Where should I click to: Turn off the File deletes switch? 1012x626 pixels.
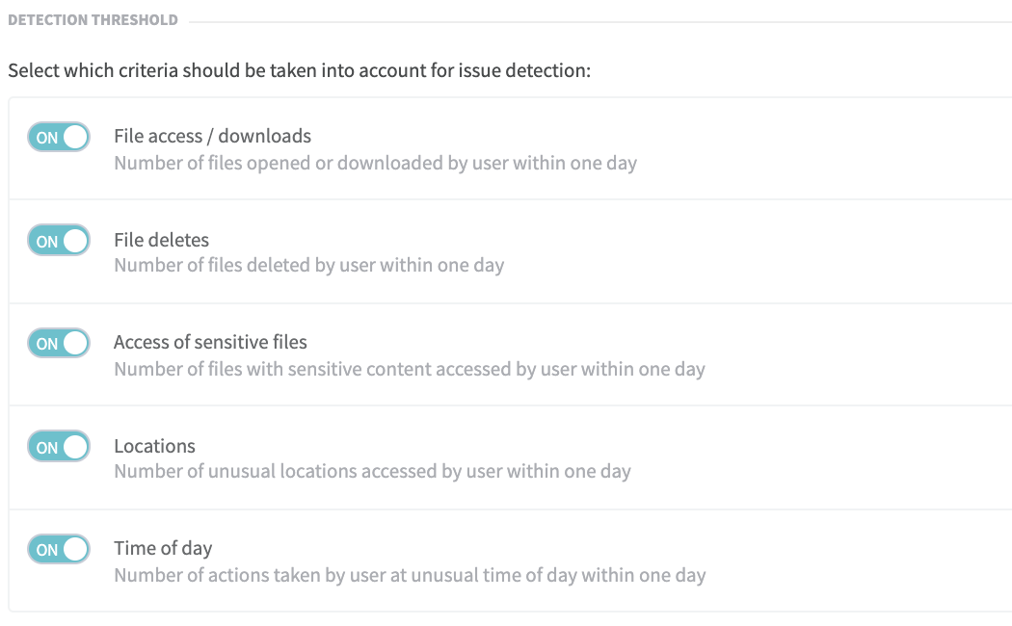click(59, 241)
